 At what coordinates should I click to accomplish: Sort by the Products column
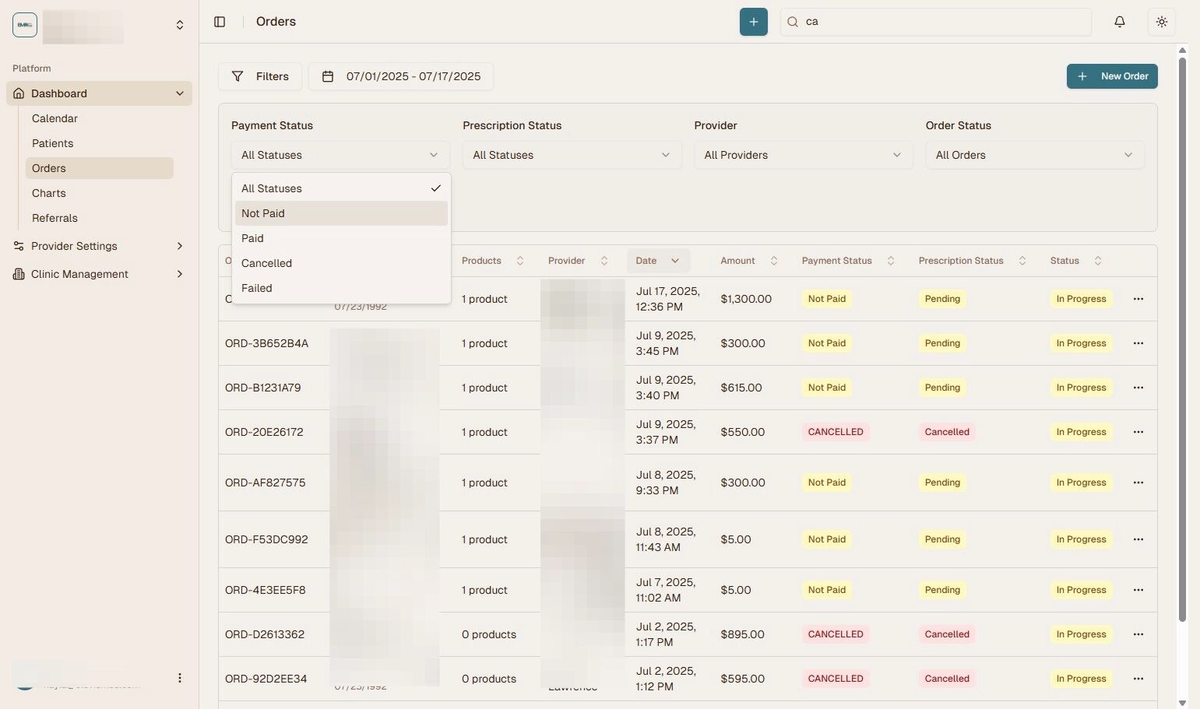pos(493,261)
